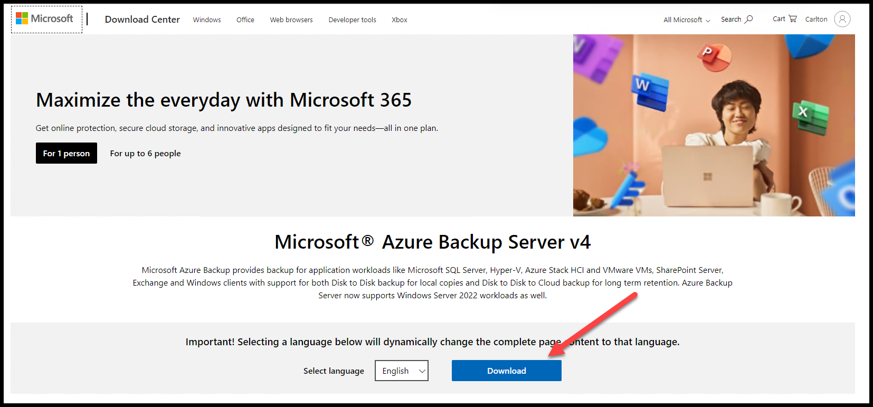
Task: Open the Xbox menu item
Action: (400, 20)
